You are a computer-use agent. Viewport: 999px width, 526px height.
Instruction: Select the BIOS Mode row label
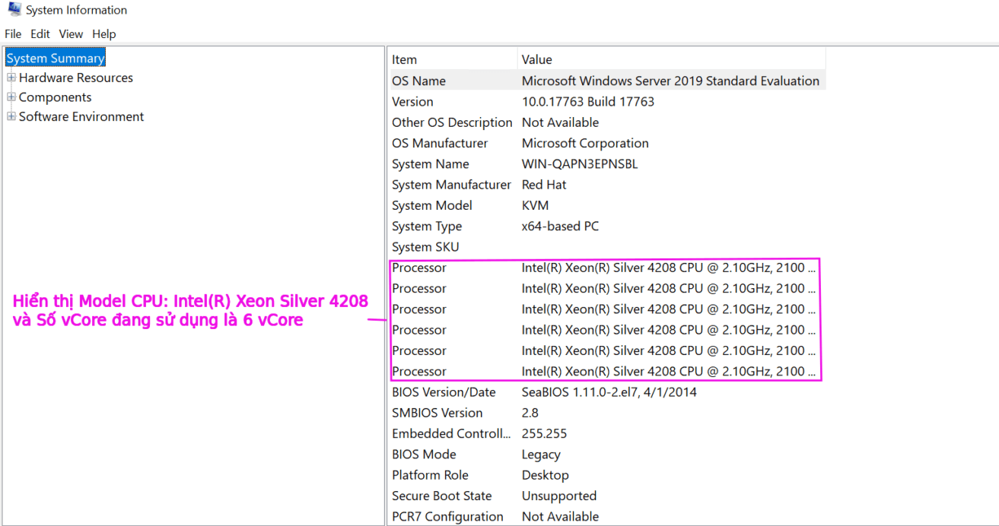pos(425,455)
